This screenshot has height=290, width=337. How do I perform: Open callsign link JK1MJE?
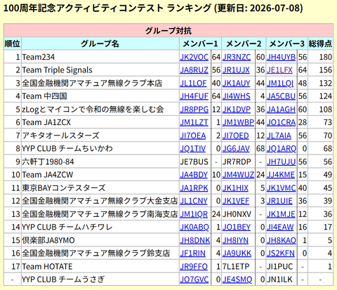(x=281, y=214)
